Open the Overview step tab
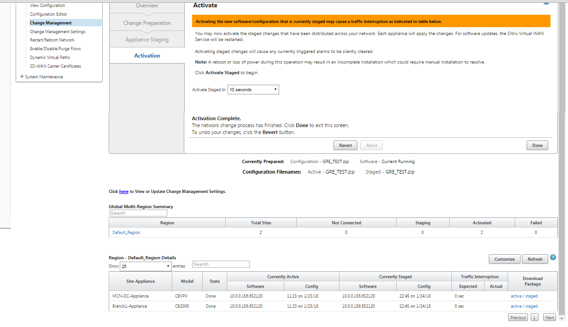Screen dimensions: 568x327 click(147, 6)
